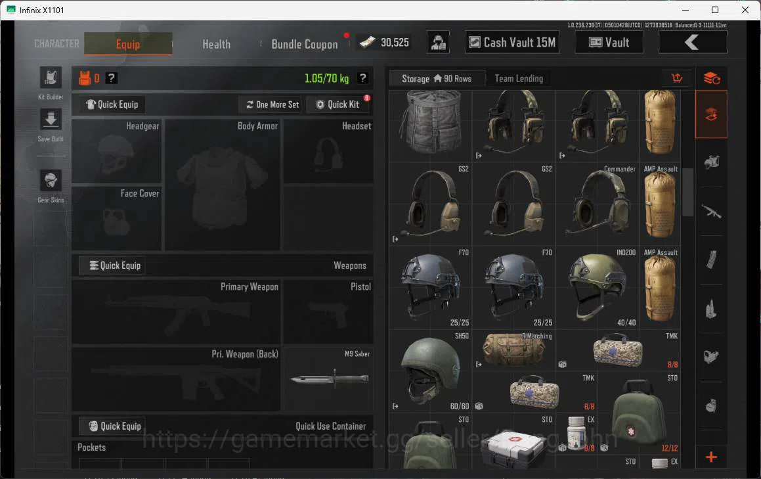
Task: Click the back arrow button
Action: tap(693, 43)
